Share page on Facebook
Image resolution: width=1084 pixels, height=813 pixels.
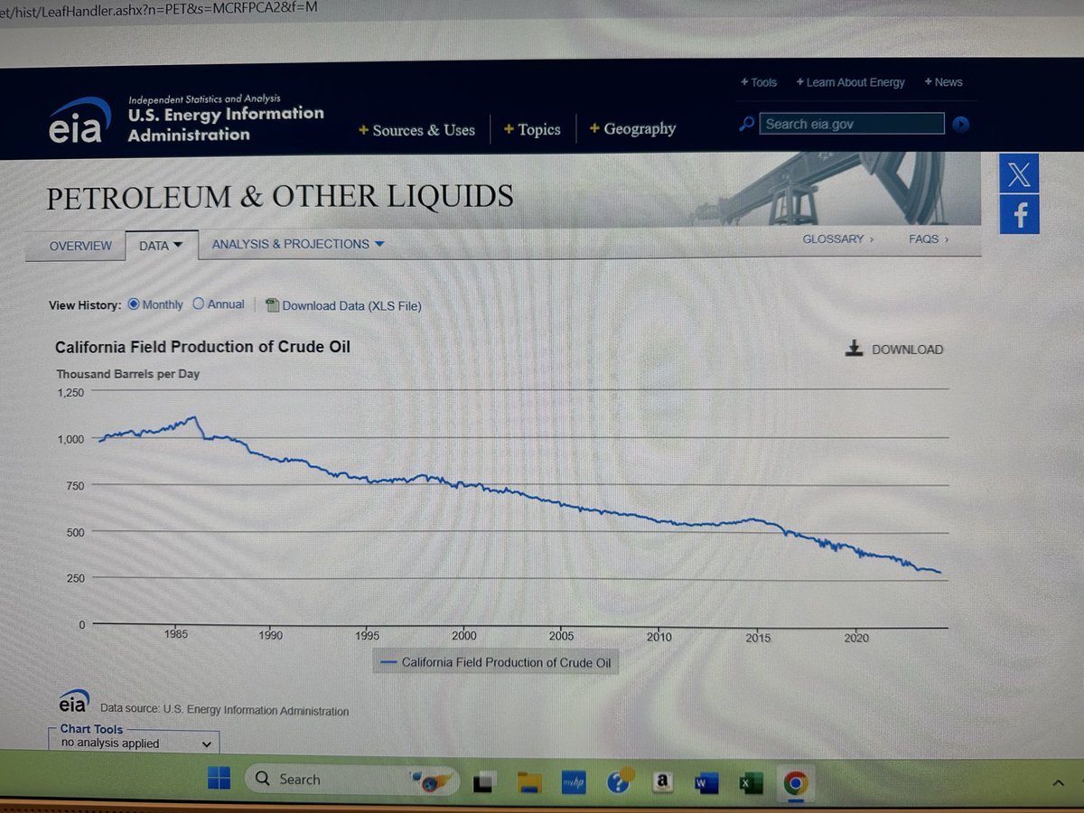click(x=1020, y=214)
